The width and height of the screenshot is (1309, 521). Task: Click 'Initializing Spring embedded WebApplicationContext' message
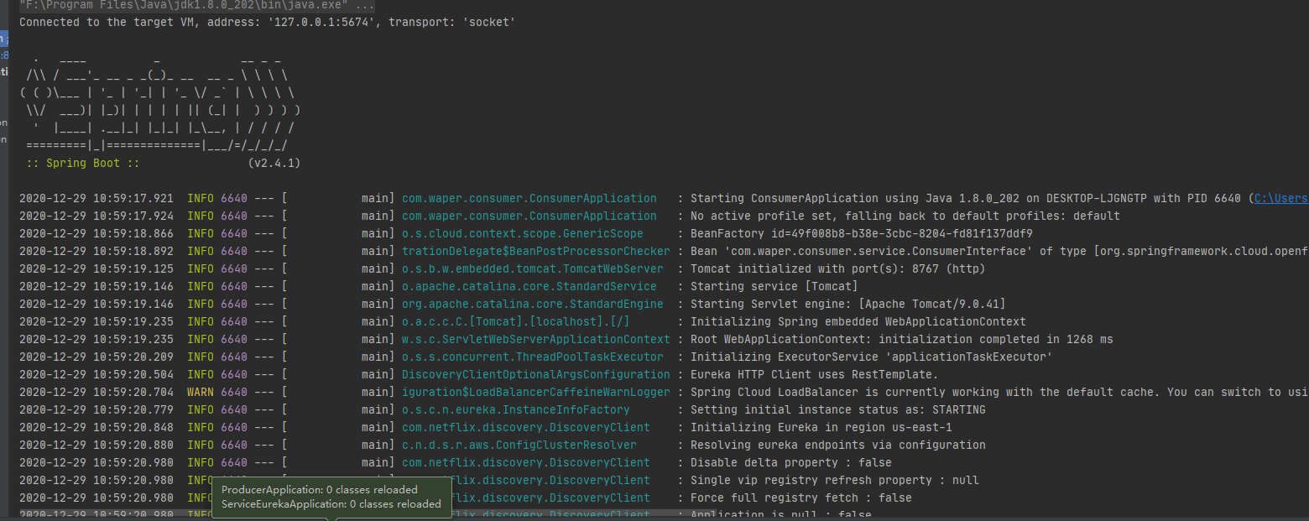tap(858, 322)
